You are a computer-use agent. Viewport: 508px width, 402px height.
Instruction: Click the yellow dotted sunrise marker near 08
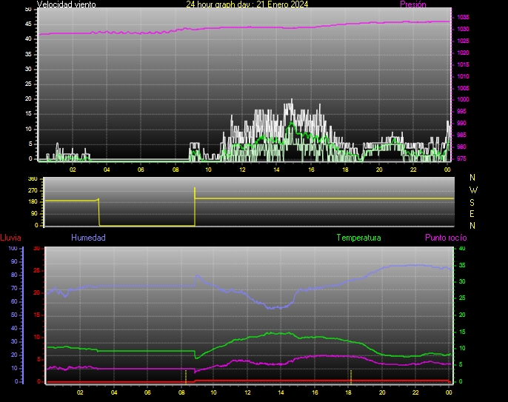(186, 377)
